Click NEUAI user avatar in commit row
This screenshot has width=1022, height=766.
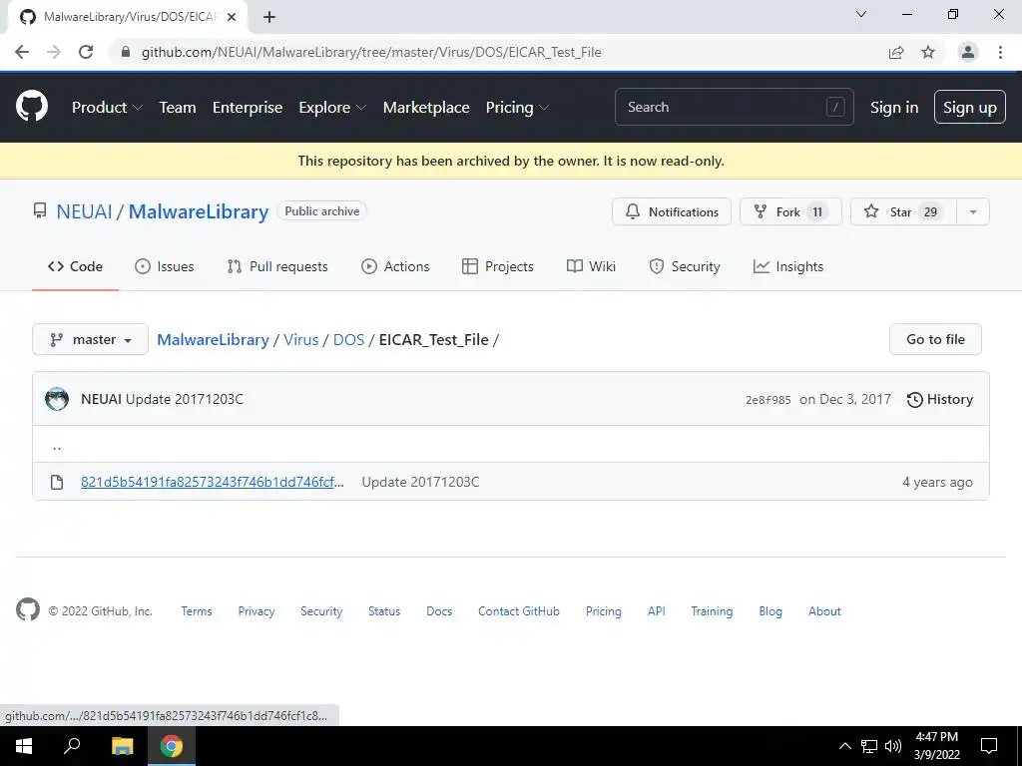(x=57, y=399)
